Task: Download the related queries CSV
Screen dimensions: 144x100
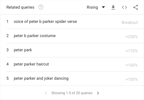Action: tap(113, 7)
